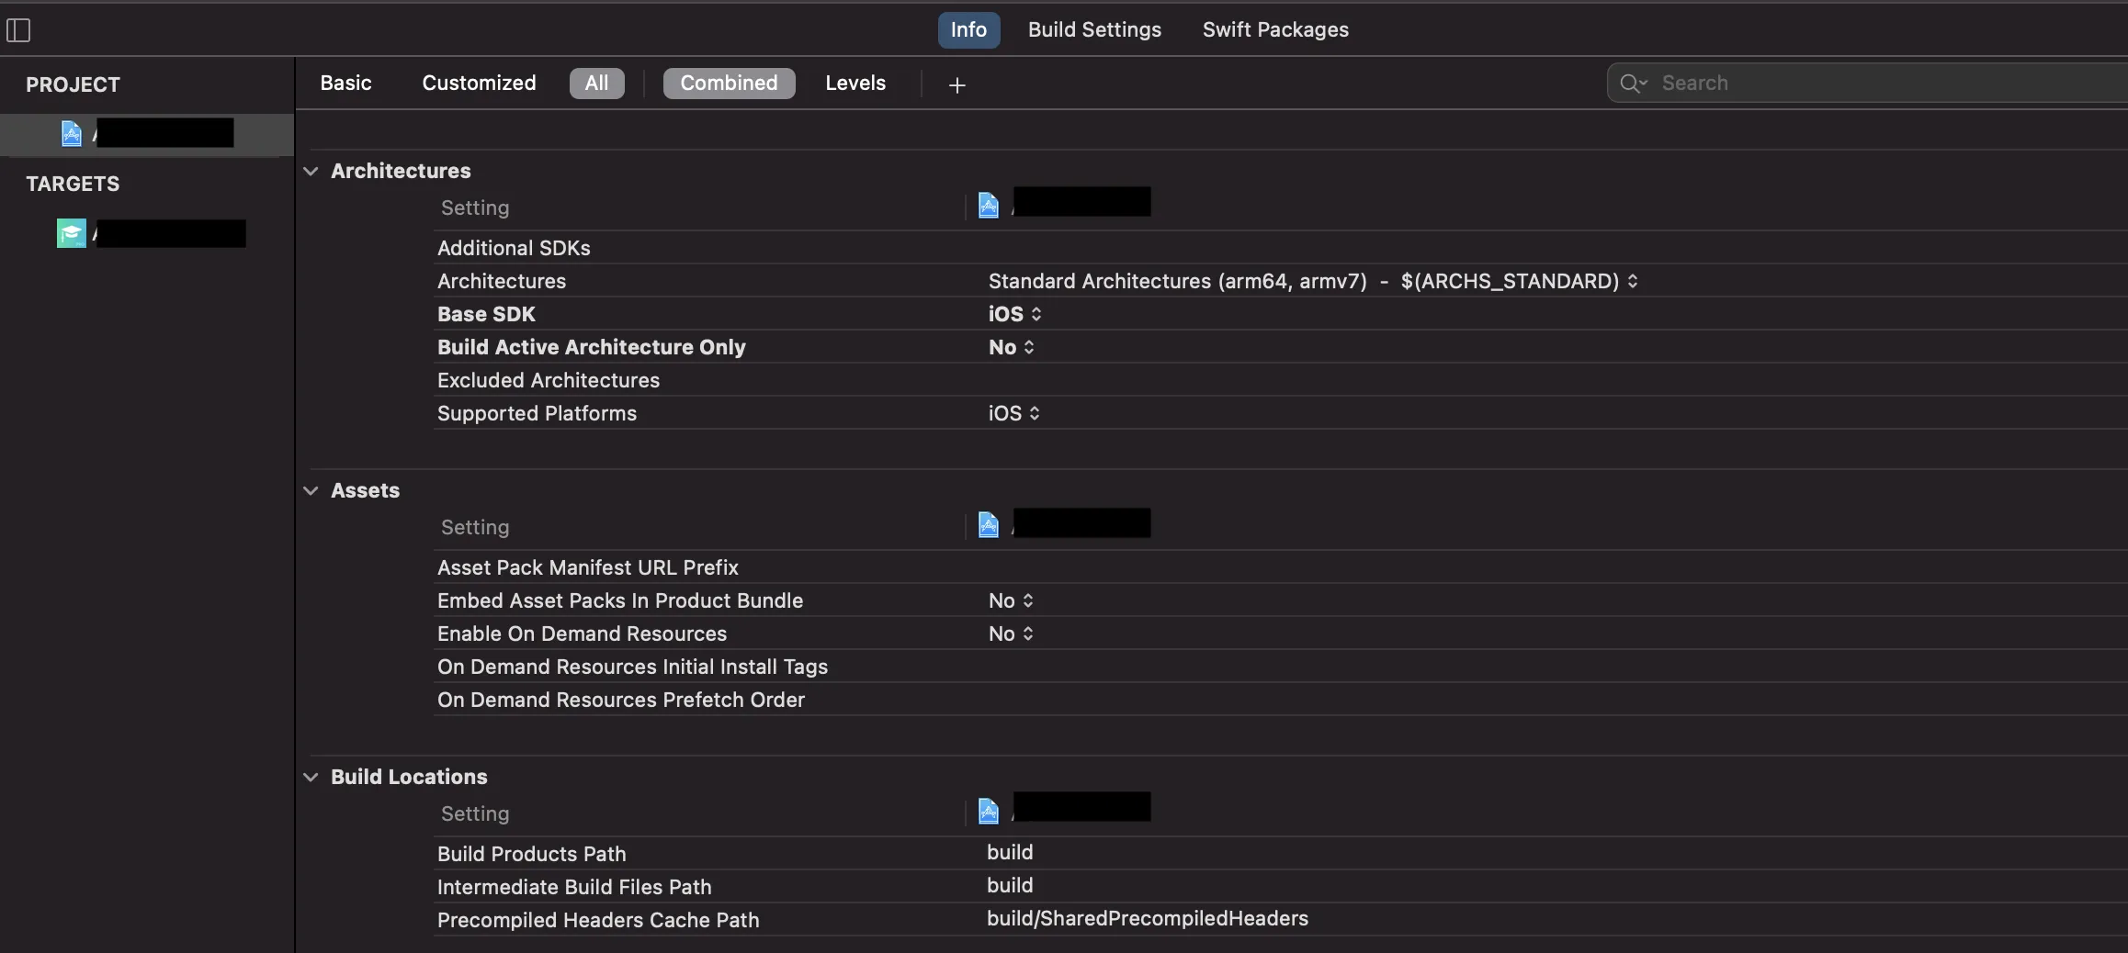Click project icon in Assets column header
The height and width of the screenshot is (953, 2128).
tap(989, 525)
